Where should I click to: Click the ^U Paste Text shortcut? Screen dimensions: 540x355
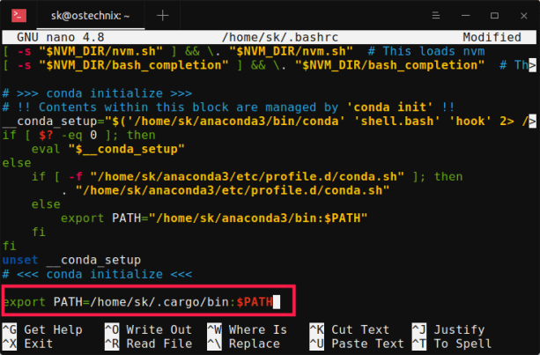[x=357, y=344]
